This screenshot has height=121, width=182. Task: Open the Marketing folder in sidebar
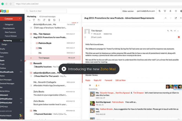tap(12, 40)
